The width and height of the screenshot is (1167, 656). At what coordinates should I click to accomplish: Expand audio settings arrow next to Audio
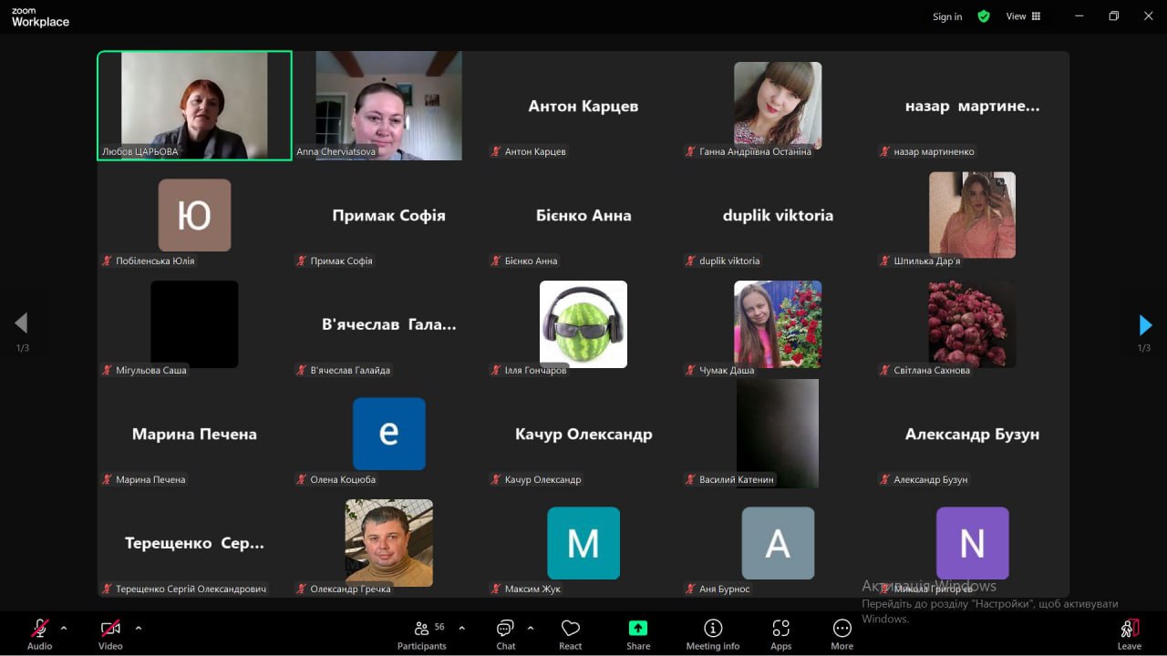point(64,628)
